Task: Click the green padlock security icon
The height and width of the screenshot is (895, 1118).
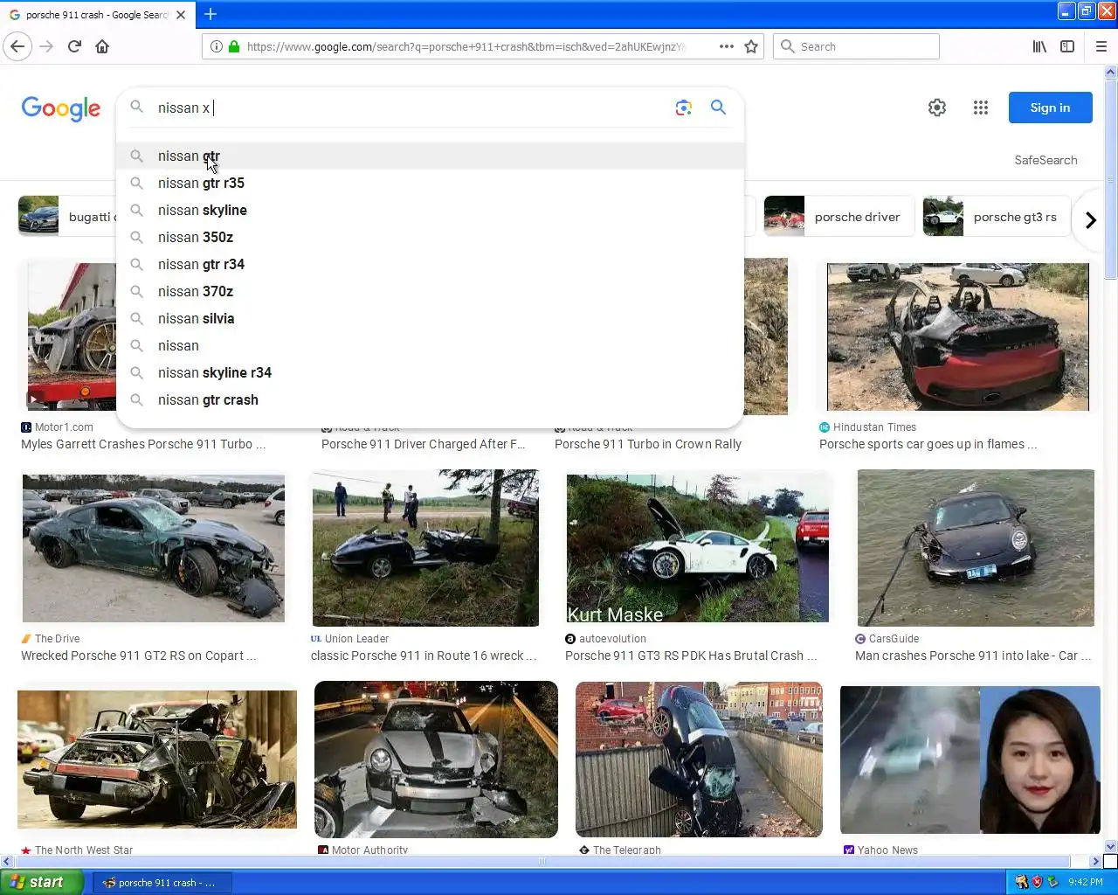Action: 233,46
